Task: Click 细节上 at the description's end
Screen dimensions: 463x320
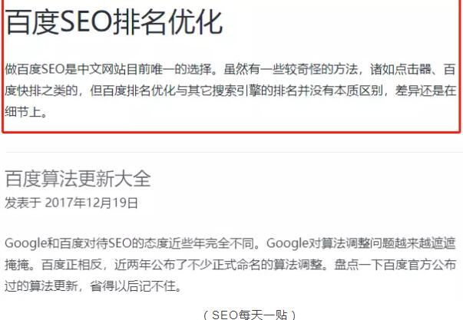Action: (23, 112)
